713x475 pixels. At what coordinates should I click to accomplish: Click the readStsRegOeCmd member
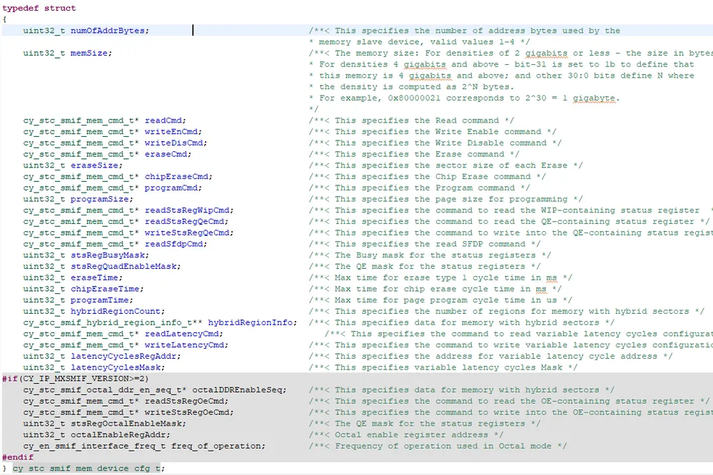pos(184,401)
